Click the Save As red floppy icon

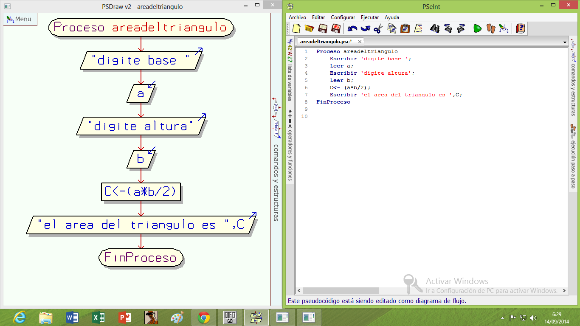coord(336,28)
